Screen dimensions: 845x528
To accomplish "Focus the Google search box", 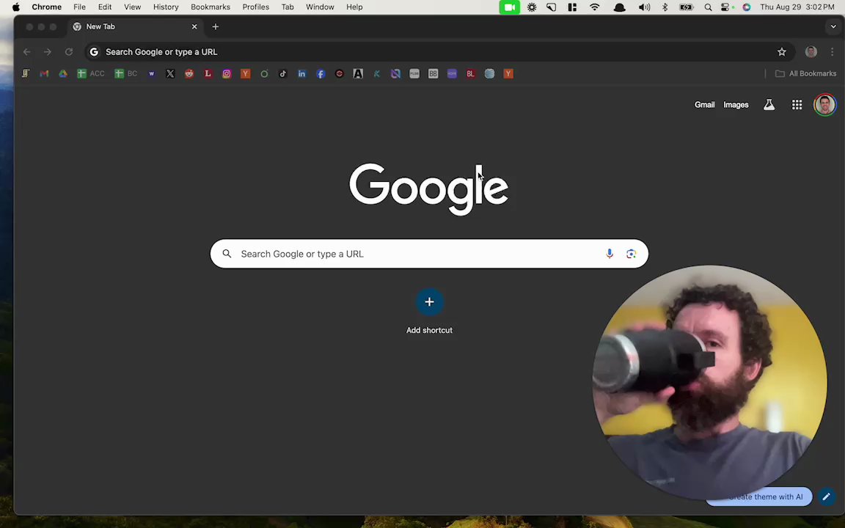I will click(430, 254).
